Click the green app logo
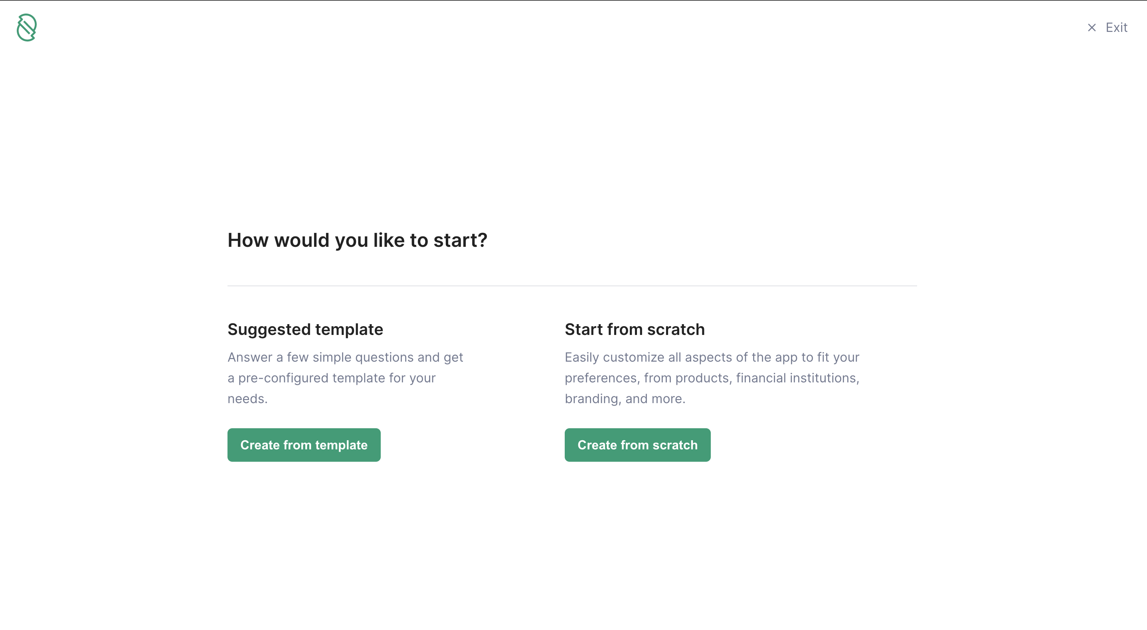Screen dimensions: 1147x630 pos(27,28)
